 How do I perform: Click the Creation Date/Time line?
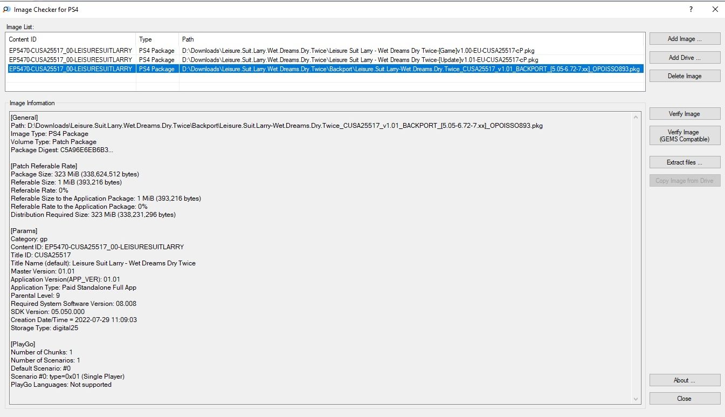coord(74,320)
